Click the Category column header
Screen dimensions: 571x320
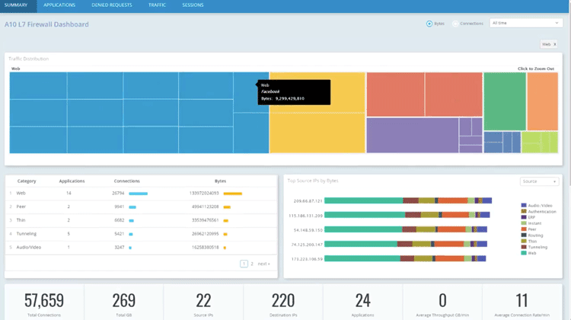pyautogui.click(x=27, y=181)
